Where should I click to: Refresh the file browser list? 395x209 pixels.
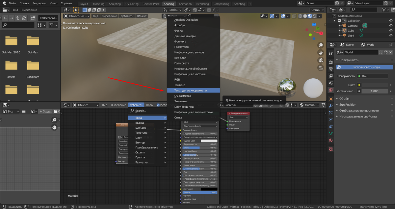(24, 18)
